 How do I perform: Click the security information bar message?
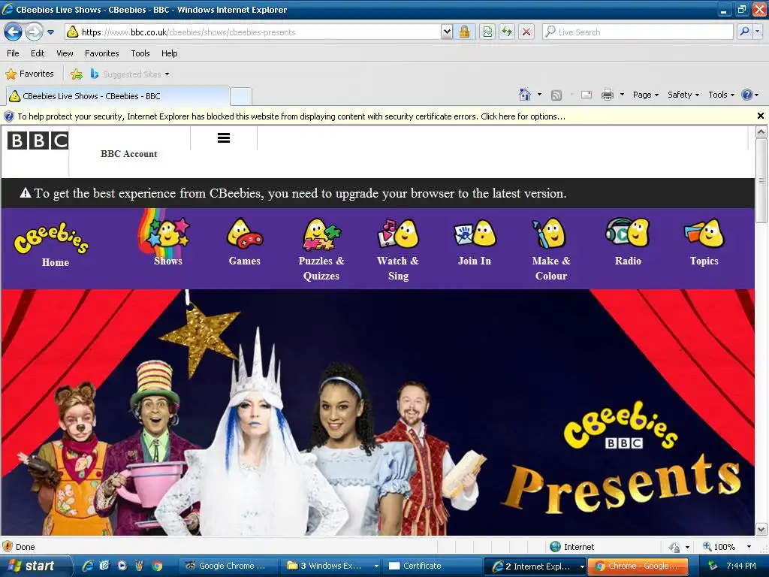pyautogui.click(x=291, y=116)
